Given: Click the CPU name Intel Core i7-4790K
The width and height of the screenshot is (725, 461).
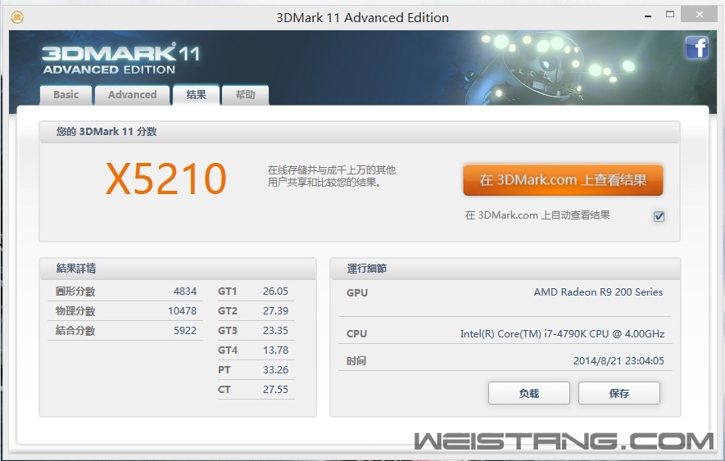Looking at the screenshot, I should (562, 334).
